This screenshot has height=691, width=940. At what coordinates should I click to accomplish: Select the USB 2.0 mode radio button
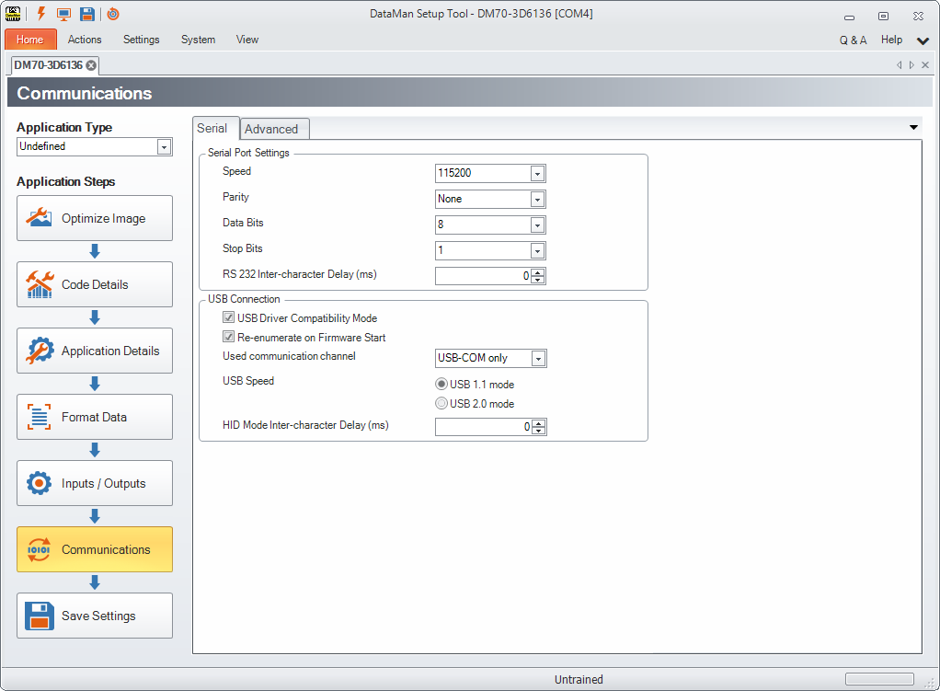click(x=441, y=404)
